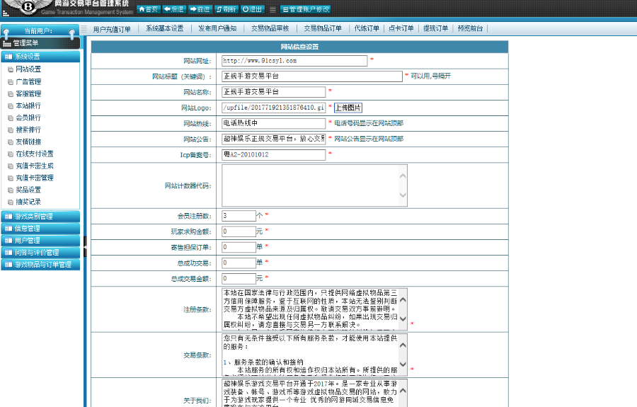Image resolution: width=637 pixels, height=407 pixels.
Task: Open 本站银行 in the sidebar
Action: (x=28, y=105)
